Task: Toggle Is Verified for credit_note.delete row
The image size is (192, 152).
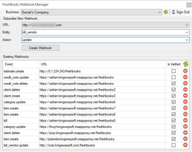Action: pos(173,84)
